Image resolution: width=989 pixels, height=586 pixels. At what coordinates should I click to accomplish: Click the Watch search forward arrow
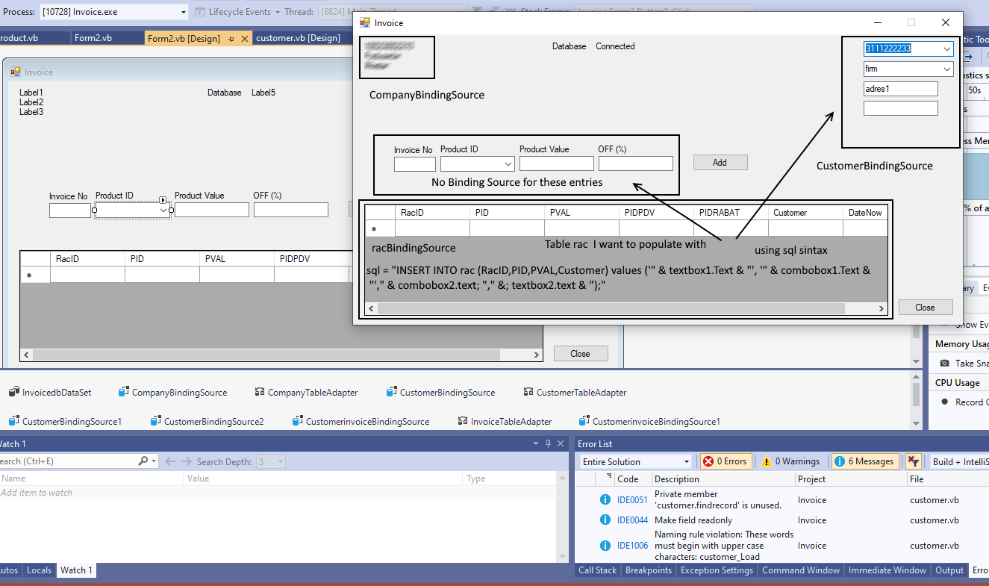point(187,461)
